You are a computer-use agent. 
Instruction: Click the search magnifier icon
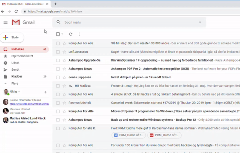pyautogui.click(x=58, y=22)
